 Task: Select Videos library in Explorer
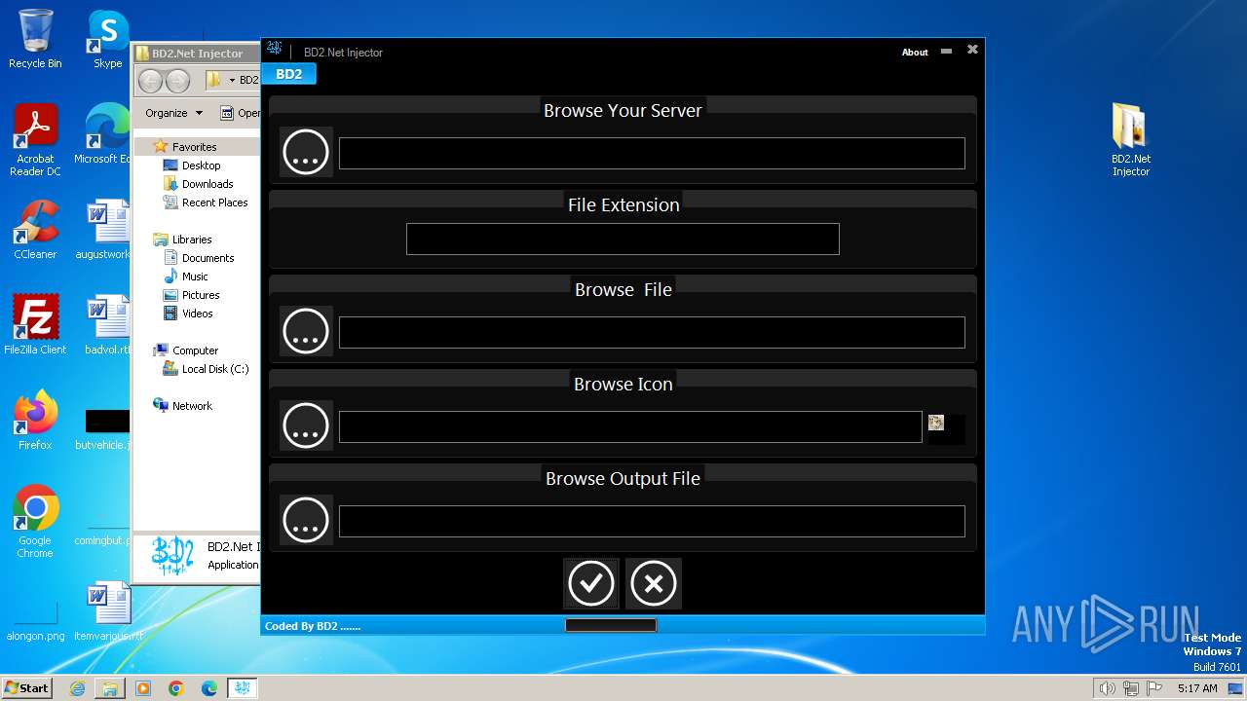tap(197, 314)
